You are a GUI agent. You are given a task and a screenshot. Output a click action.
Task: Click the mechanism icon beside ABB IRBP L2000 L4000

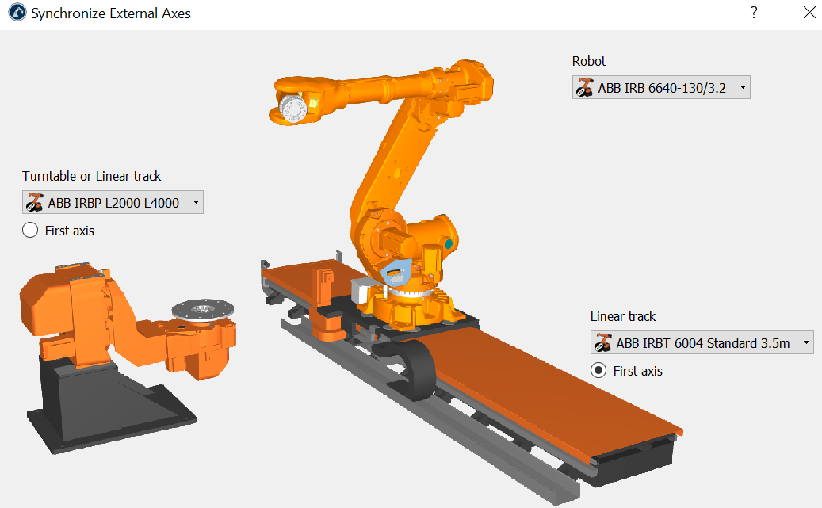35,203
